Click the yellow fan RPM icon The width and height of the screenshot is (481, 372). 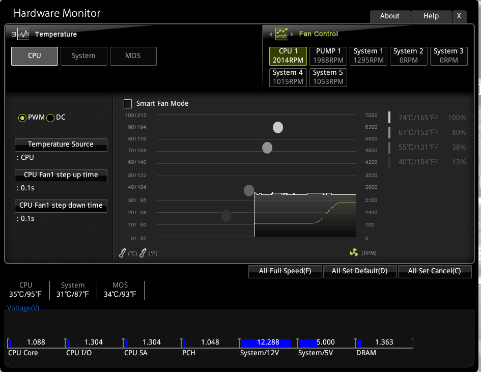pyautogui.click(x=354, y=252)
